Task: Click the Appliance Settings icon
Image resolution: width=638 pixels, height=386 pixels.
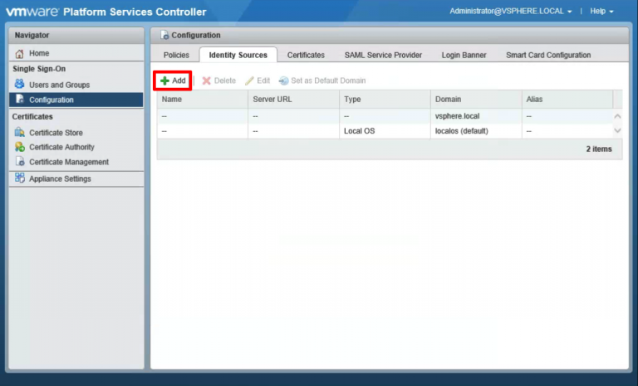Action: [x=20, y=178]
